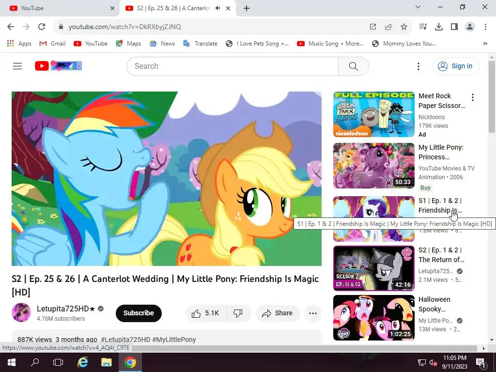The width and height of the screenshot is (496, 372).
Task: Open more actions ellipsis under video
Action: coord(313,313)
